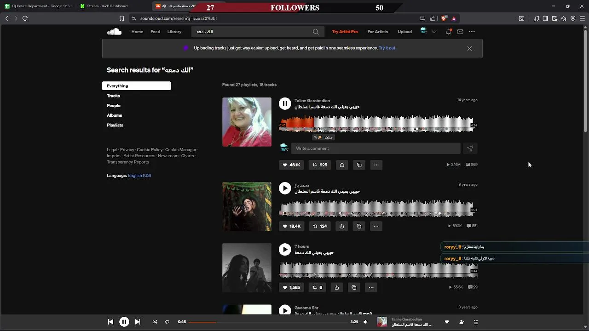
Task: Click Upload in the SoundCloud header
Action: point(405,32)
